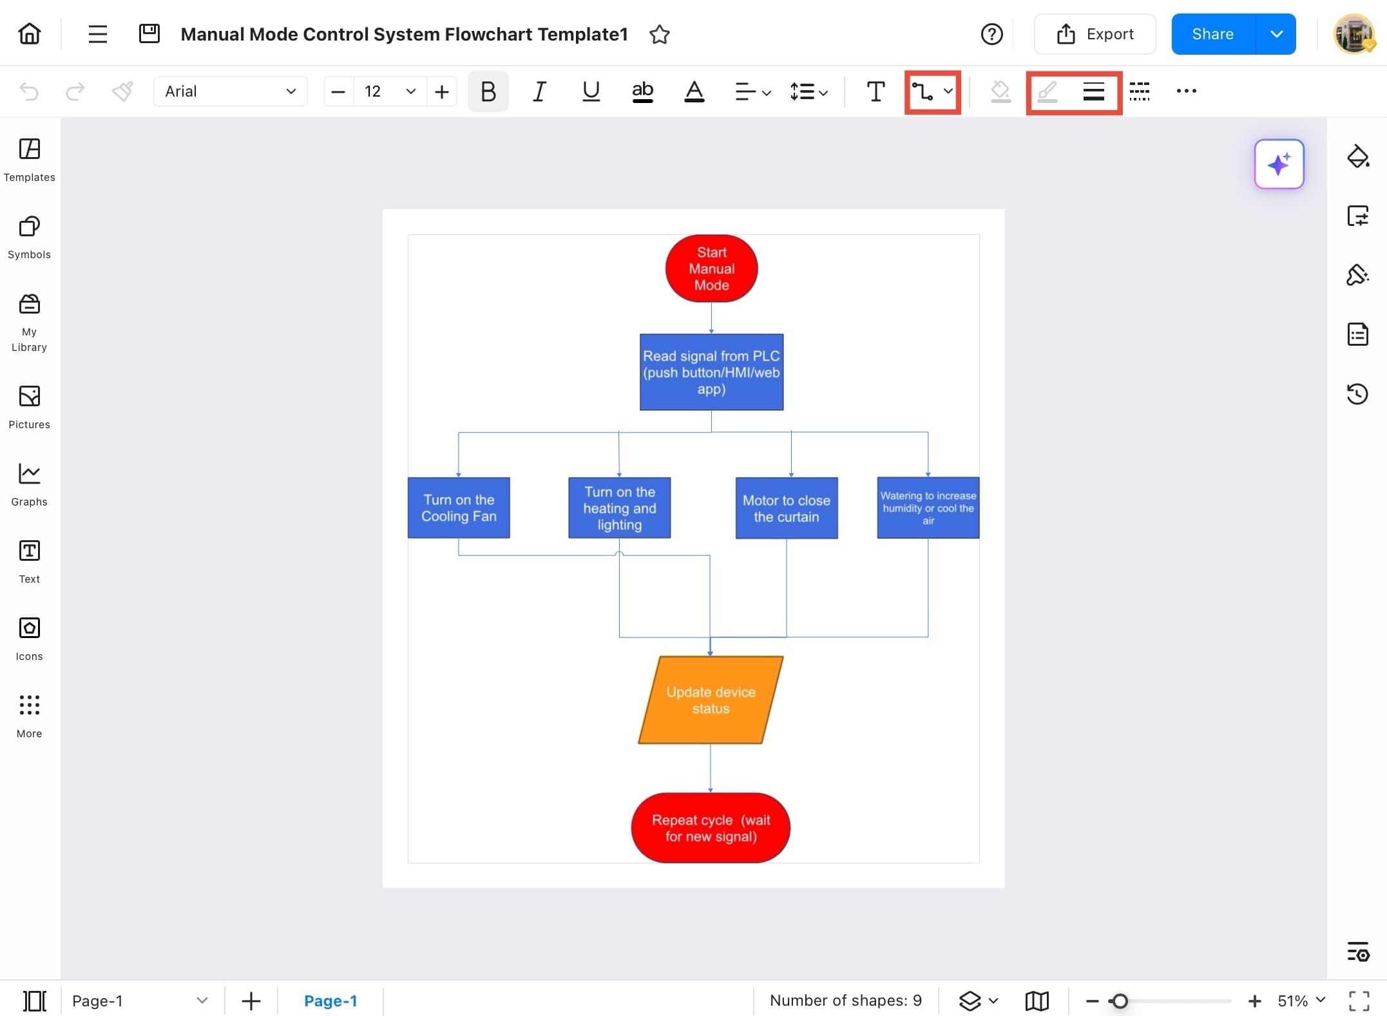This screenshot has height=1016, width=1387.
Task: Toggle underline formatting
Action: pyautogui.click(x=590, y=91)
